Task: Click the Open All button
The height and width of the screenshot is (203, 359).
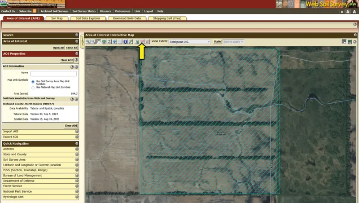Action: (58, 48)
